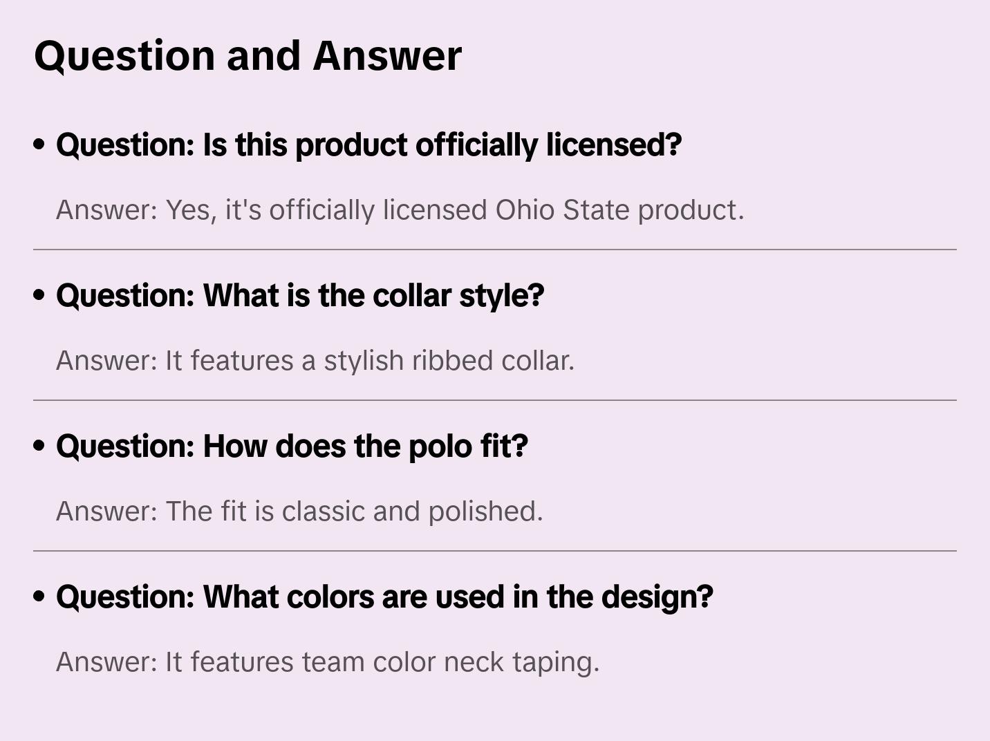Click the bullet before the design colors question
Image resolution: width=990 pixels, height=741 pixels.
[39, 597]
